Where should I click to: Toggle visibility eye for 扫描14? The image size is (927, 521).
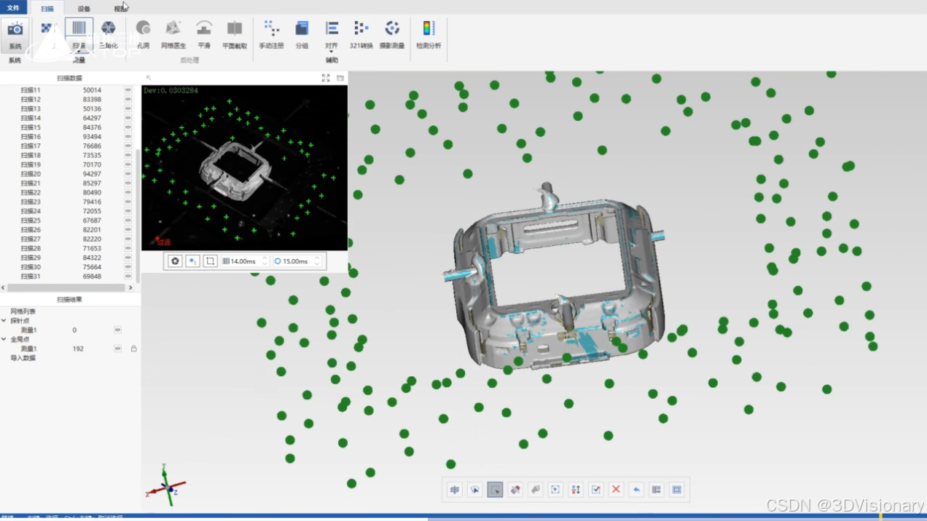click(x=128, y=118)
